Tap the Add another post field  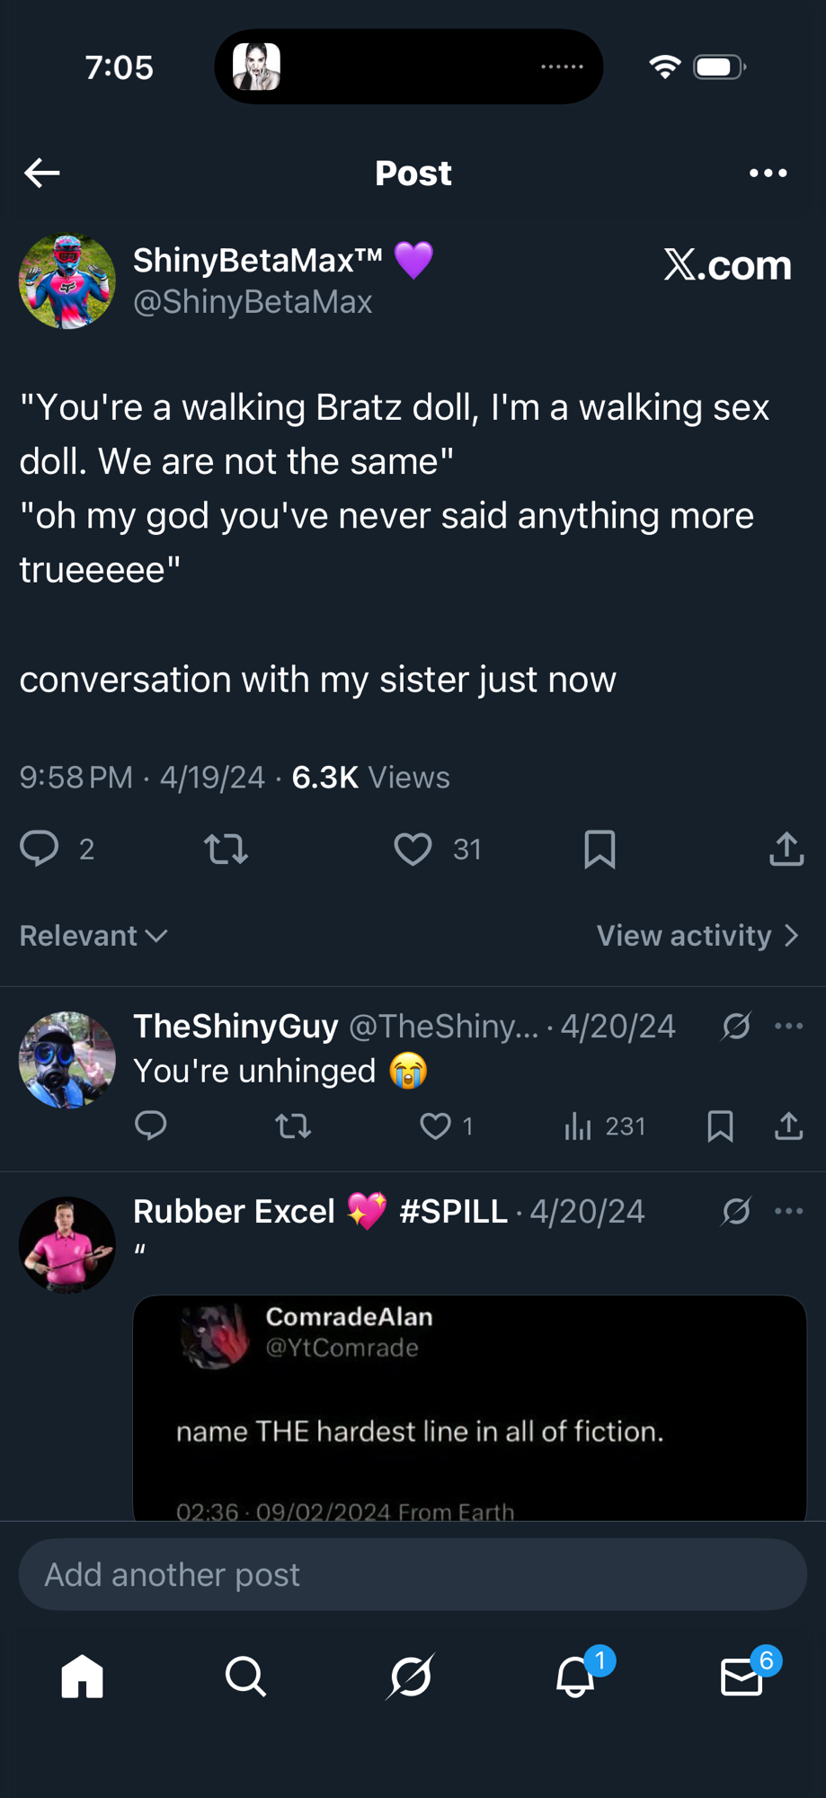pos(413,1574)
